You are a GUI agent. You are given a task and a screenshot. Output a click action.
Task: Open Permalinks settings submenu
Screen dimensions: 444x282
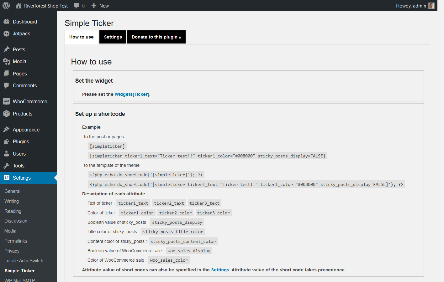(16, 241)
